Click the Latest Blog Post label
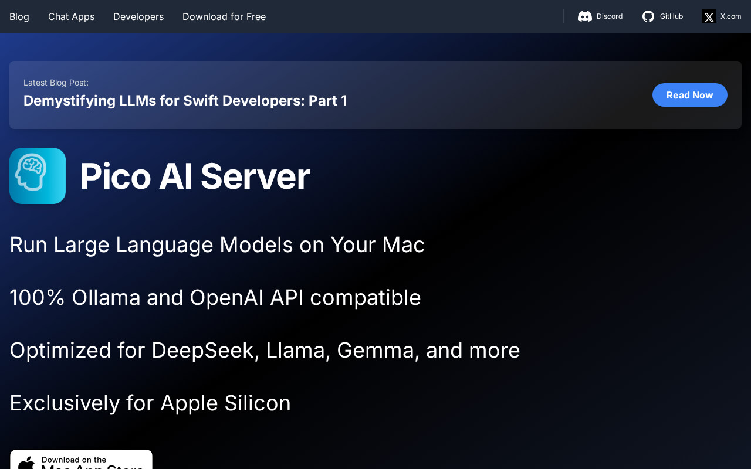751x469 pixels. point(56,83)
